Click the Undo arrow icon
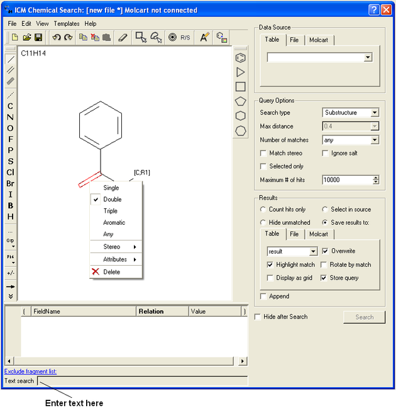 pos(56,38)
